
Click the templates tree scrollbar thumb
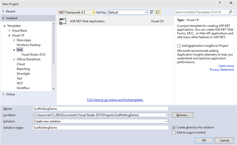(x=54, y=45)
